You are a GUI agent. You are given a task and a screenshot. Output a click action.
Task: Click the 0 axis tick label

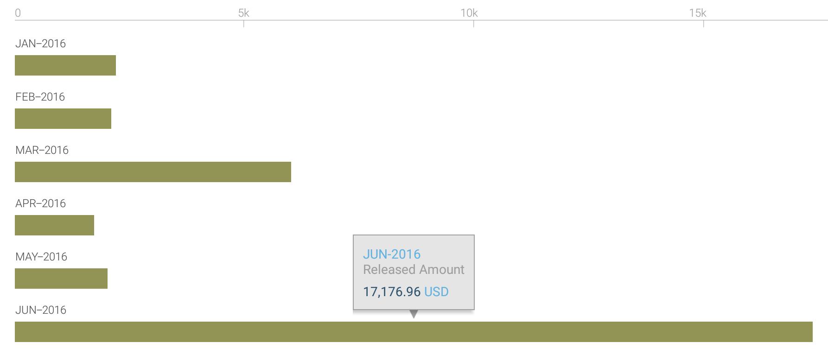[x=18, y=13]
